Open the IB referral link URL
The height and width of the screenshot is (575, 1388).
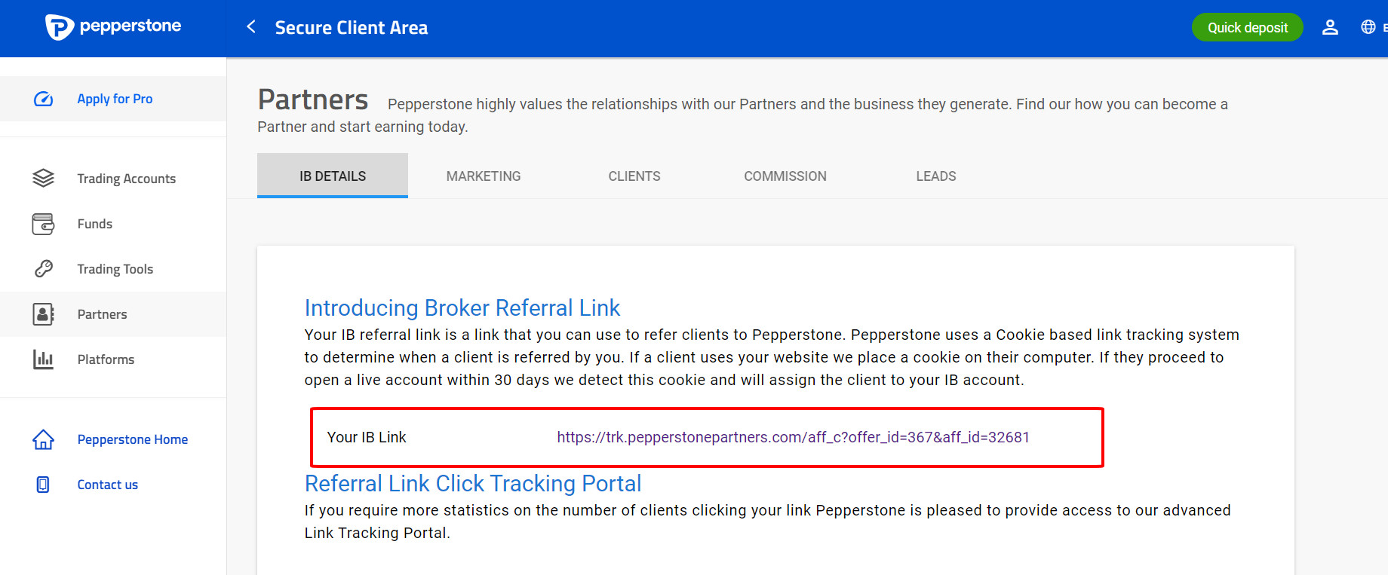[793, 438]
